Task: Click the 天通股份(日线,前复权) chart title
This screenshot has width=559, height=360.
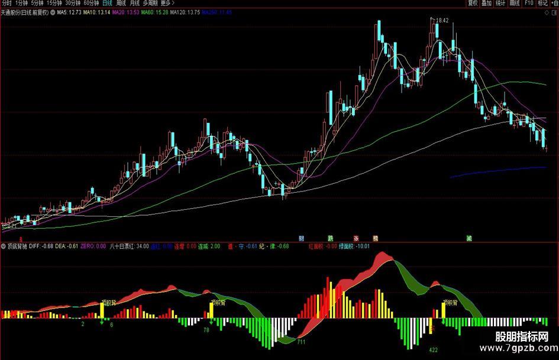Action: click(x=25, y=12)
